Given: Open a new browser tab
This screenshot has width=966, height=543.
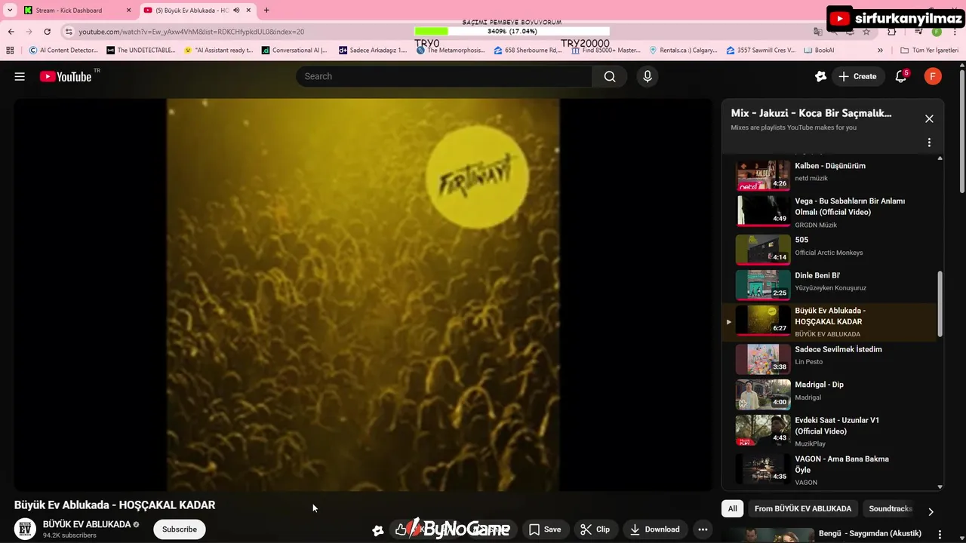Looking at the screenshot, I should pos(266,10).
